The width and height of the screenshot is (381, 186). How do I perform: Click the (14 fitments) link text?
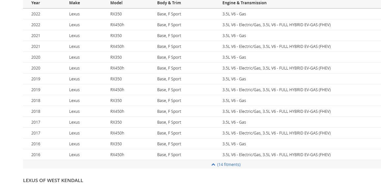click(x=229, y=165)
